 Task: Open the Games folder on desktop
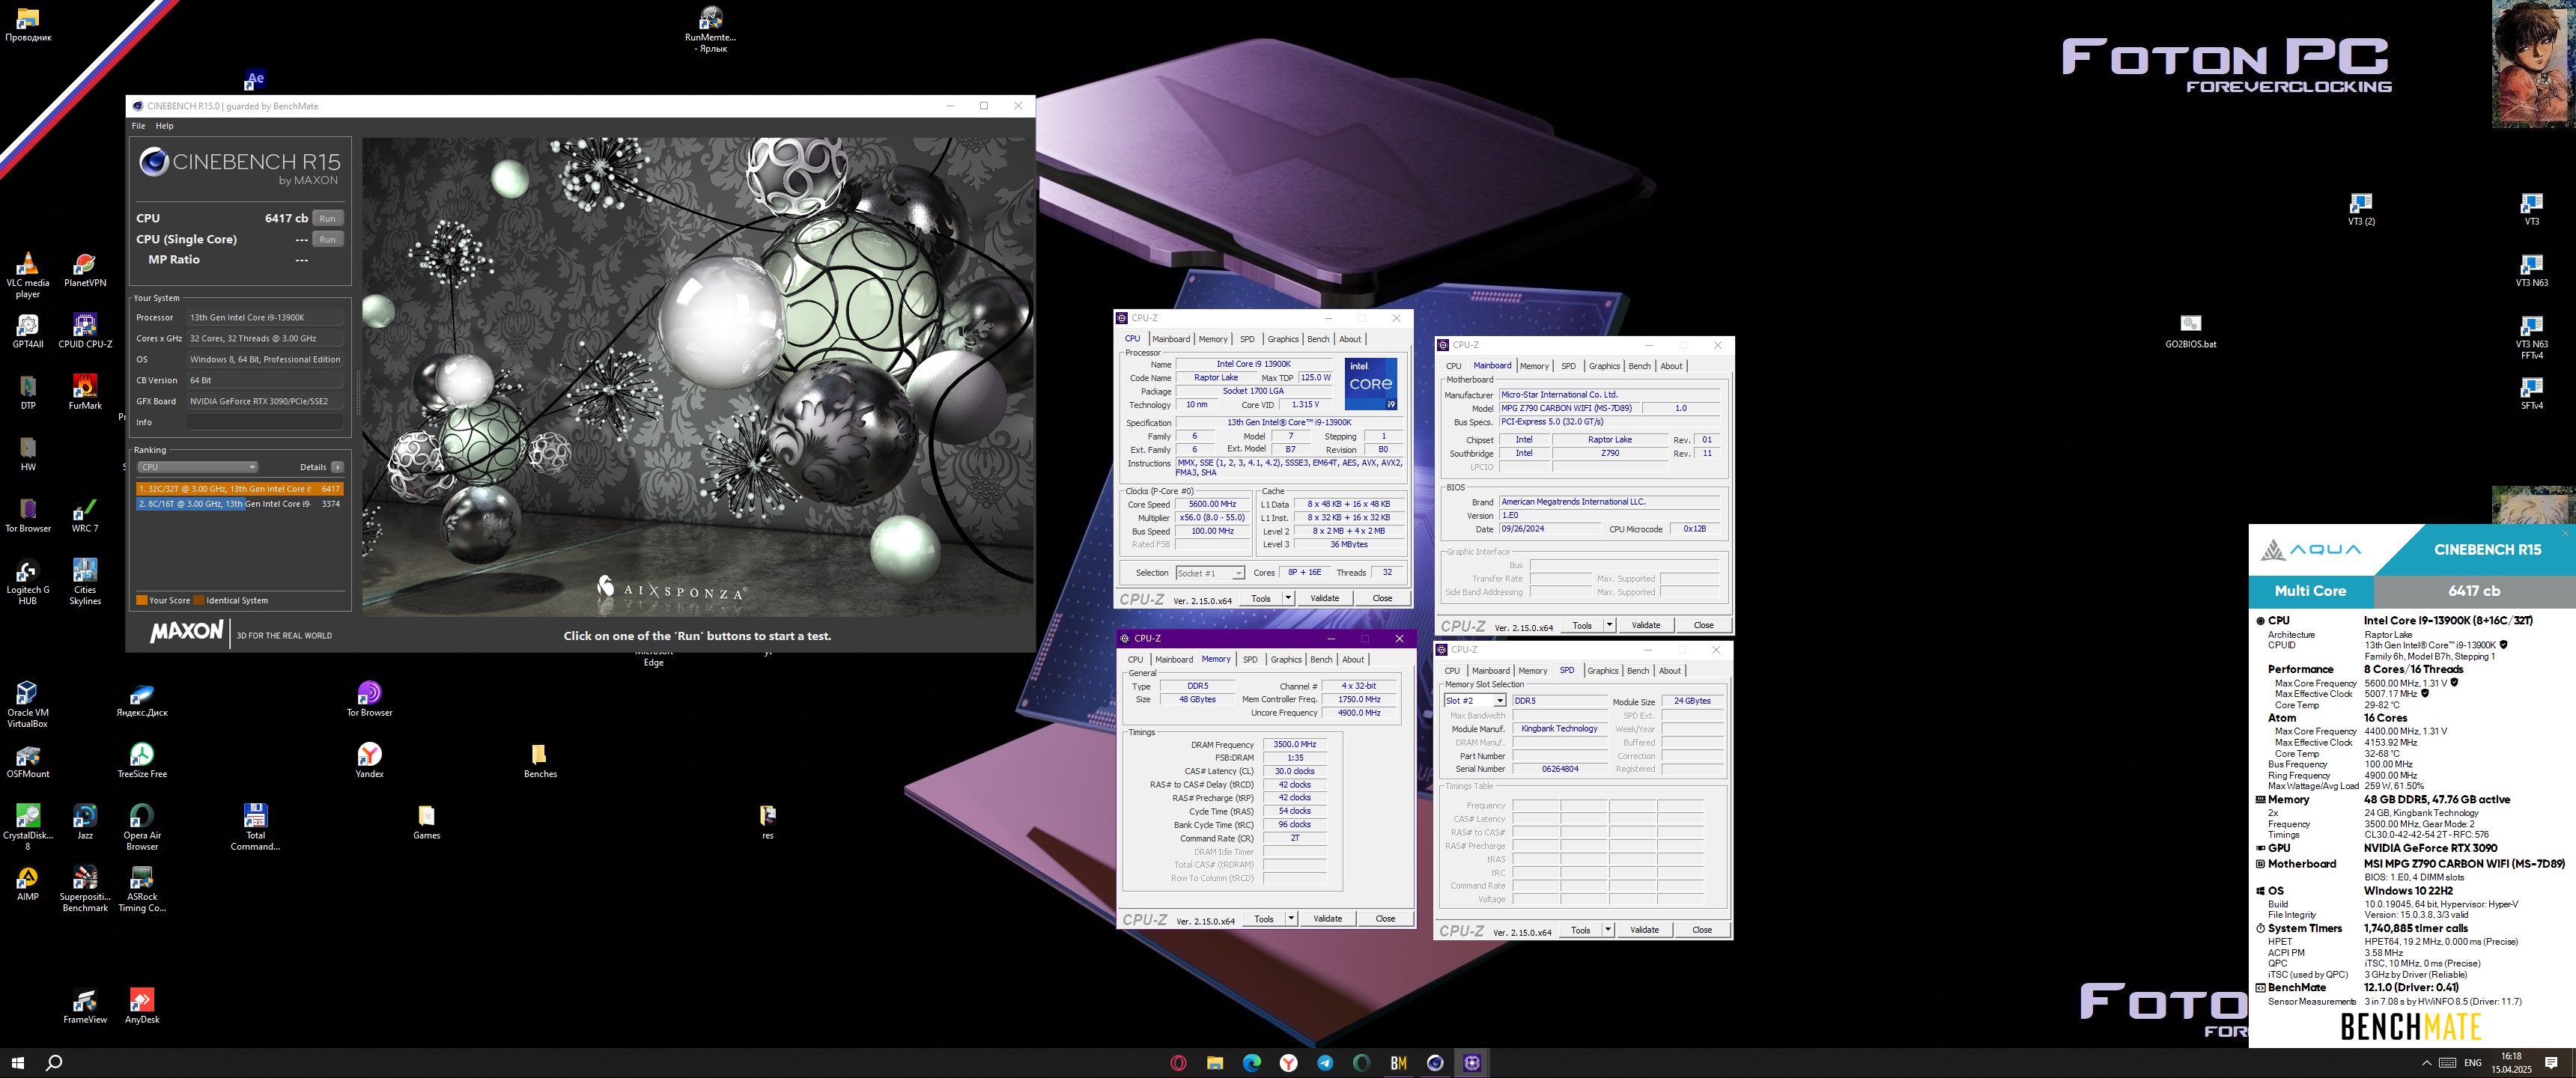point(427,823)
